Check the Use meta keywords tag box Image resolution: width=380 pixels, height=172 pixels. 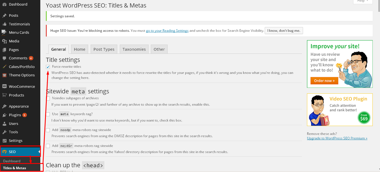click(48, 114)
